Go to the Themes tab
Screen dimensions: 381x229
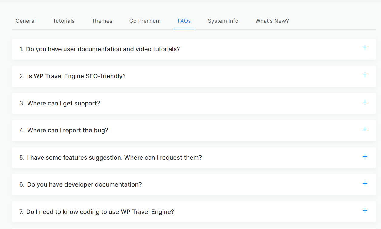(x=102, y=21)
